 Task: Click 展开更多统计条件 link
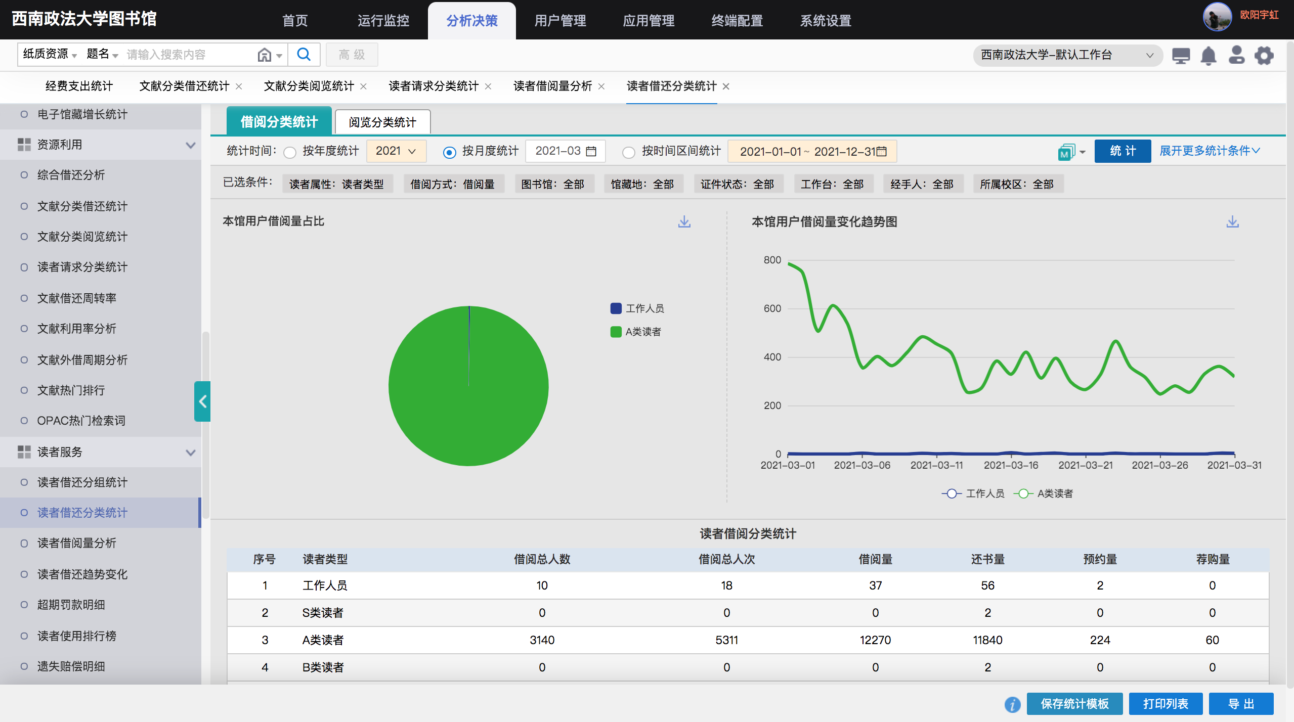(1209, 151)
